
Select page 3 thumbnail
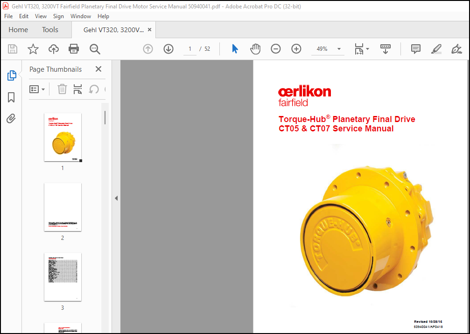[63, 277]
